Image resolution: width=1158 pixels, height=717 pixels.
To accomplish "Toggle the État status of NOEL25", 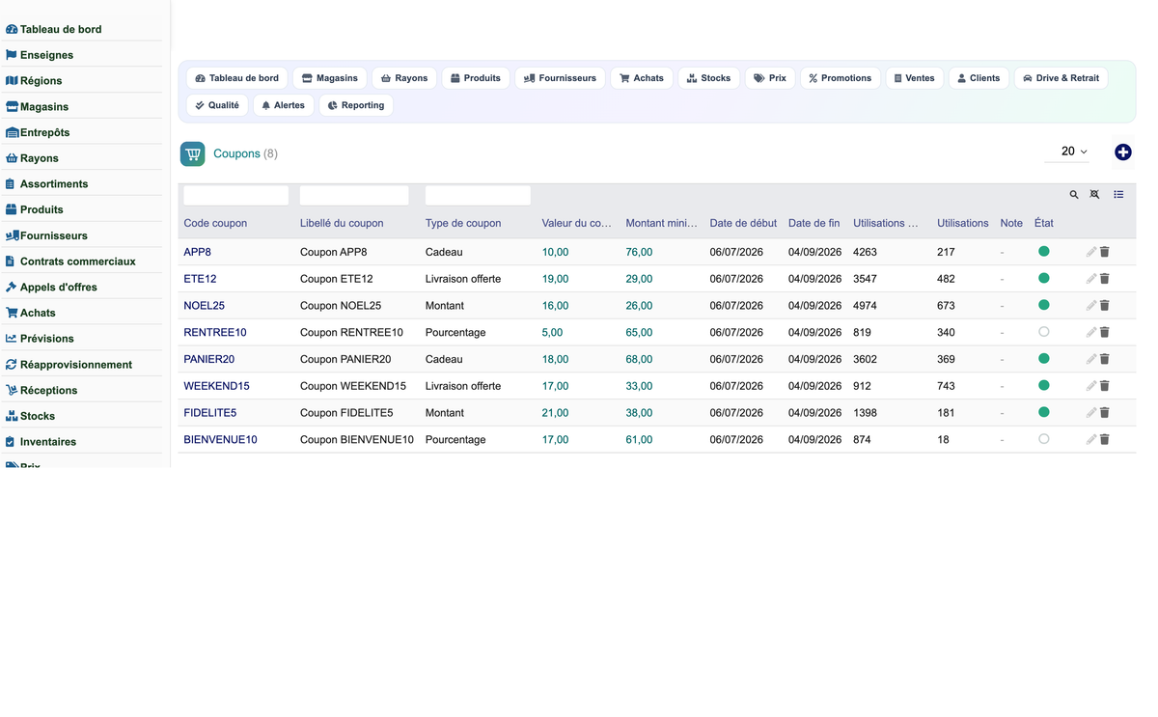I will [x=1044, y=305].
